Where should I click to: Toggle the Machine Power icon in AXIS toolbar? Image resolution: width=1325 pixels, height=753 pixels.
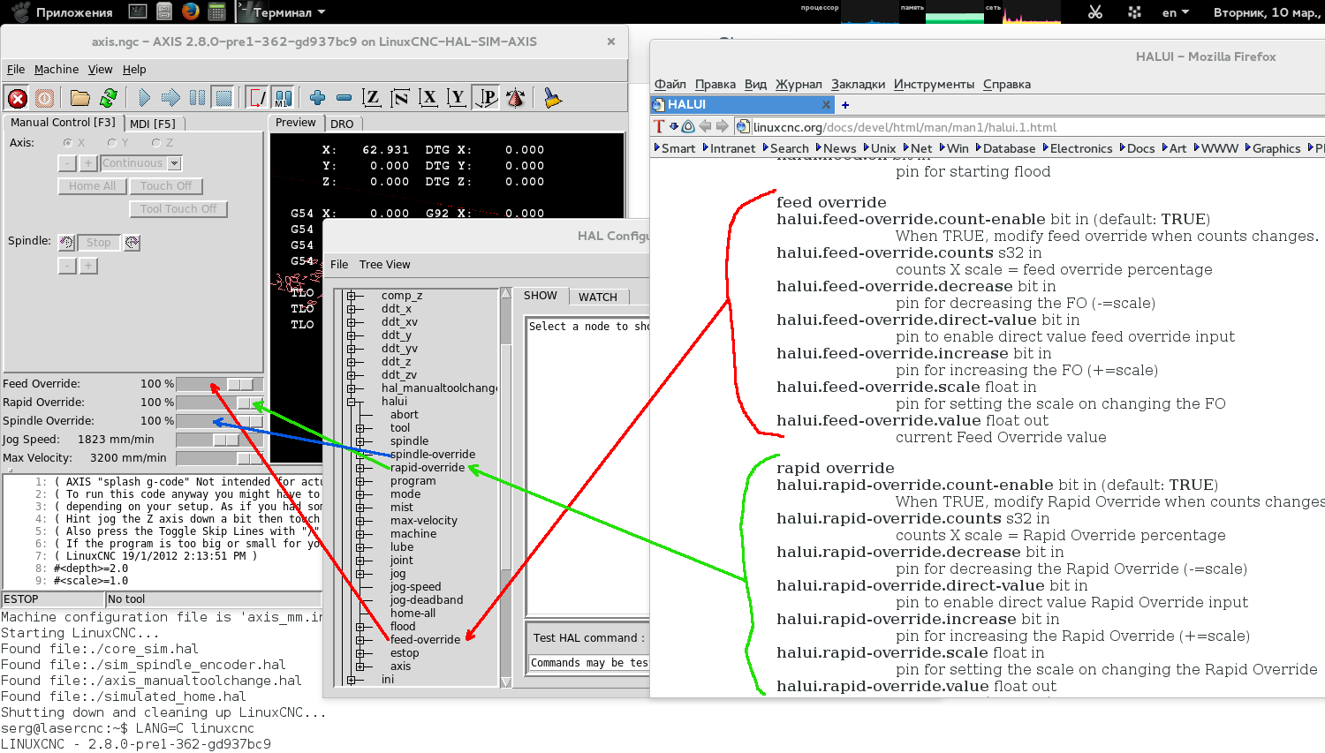click(x=45, y=98)
